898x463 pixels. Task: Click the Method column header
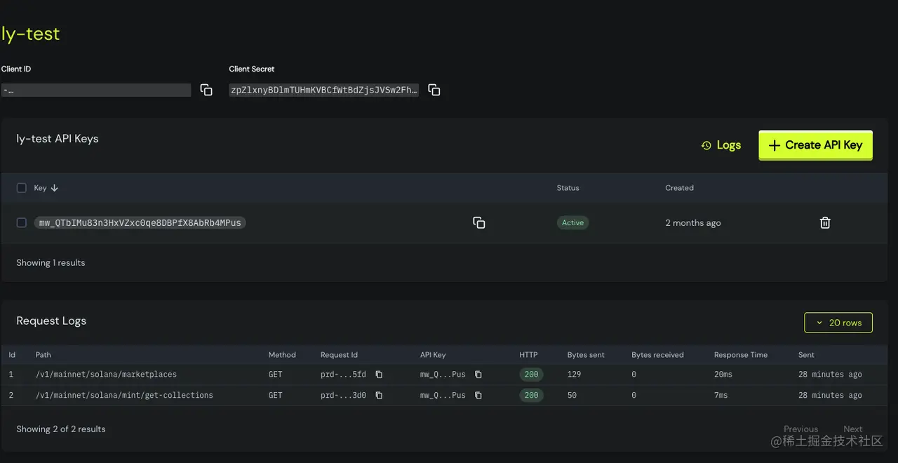click(x=282, y=355)
